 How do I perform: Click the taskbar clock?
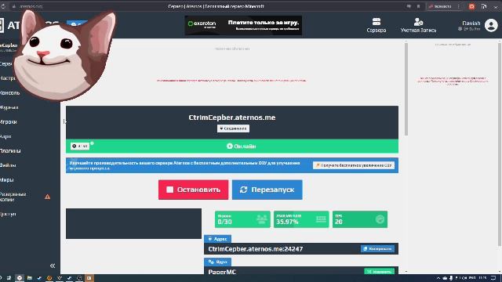click(x=482, y=278)
